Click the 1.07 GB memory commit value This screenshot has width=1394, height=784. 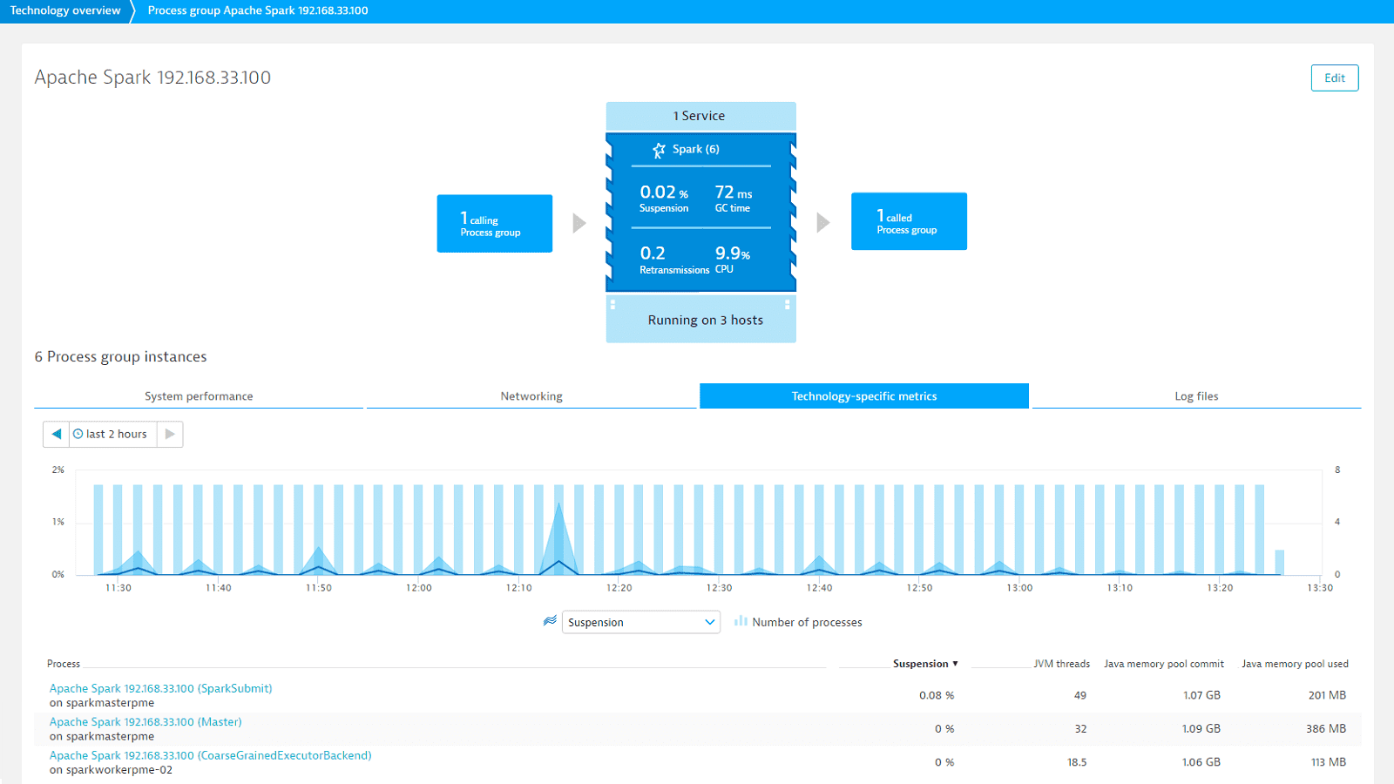1201,695
